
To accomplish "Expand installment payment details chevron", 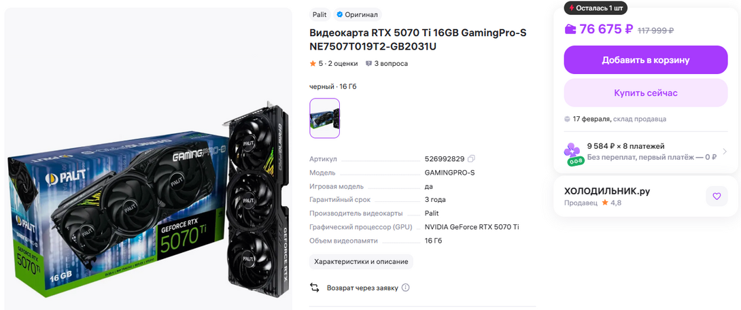I will pyautogui.click(x=725, y=152).
